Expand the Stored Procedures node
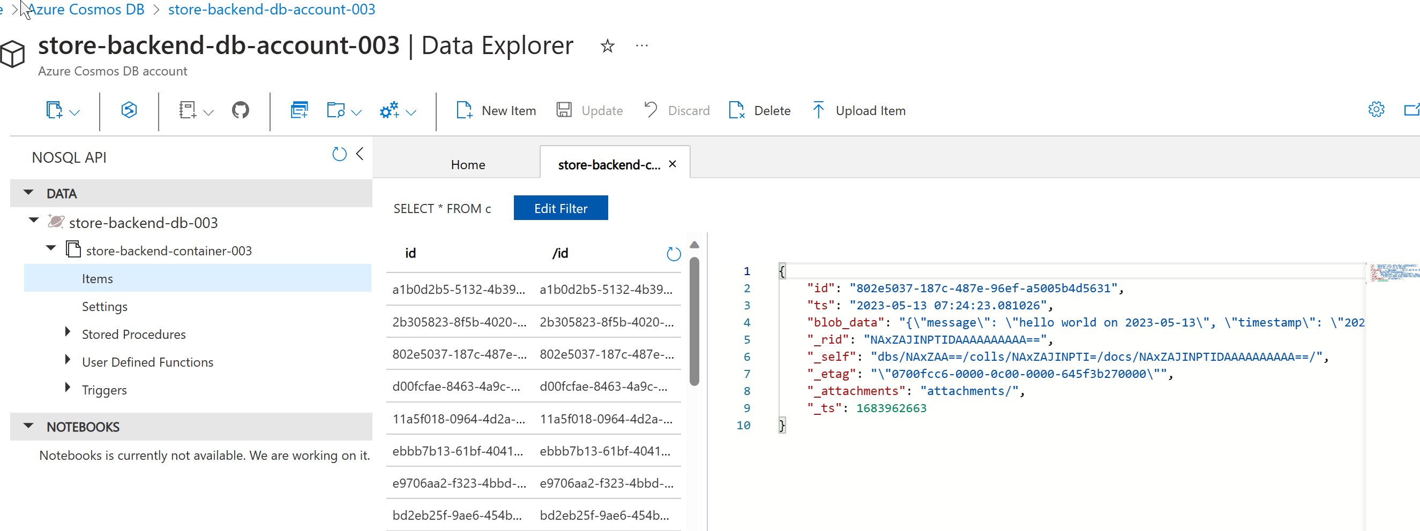Screen dimensions: 1420x531 [x=68, y=331]
